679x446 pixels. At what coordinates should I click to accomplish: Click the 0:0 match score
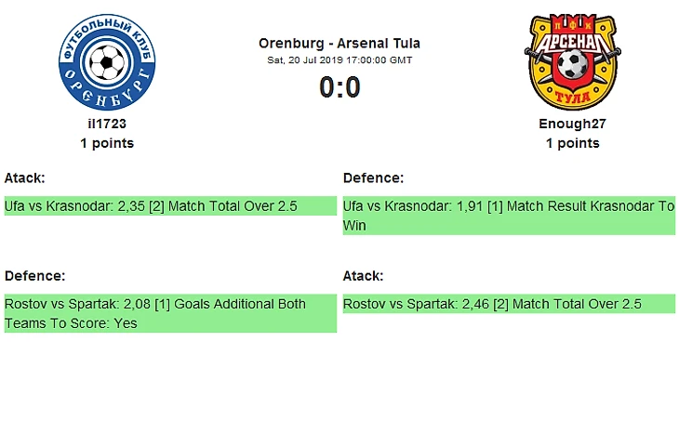pos(339,86)
